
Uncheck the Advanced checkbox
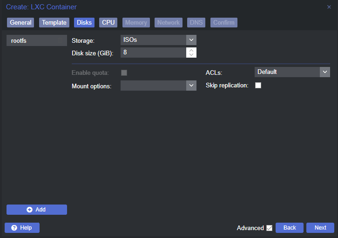click(x=269, y=228)
